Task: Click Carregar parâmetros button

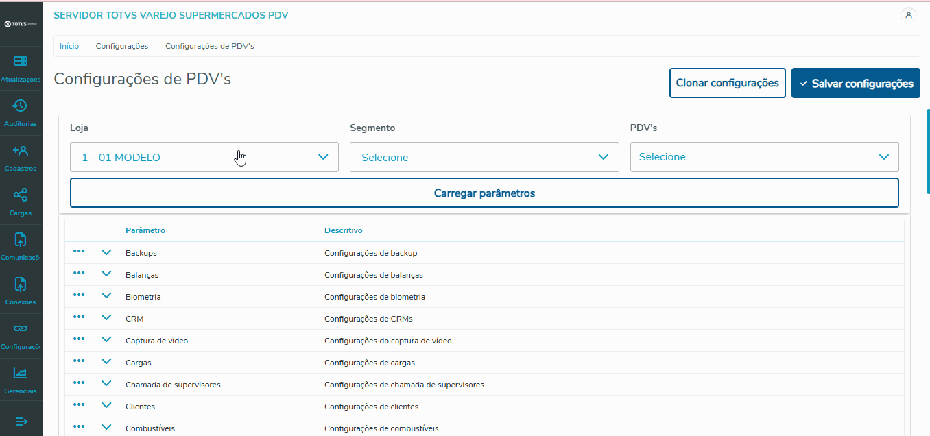Action: [484, 193]
